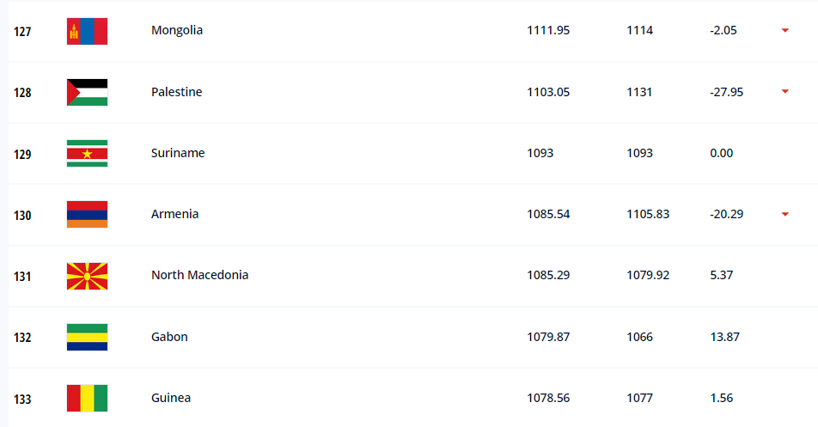Click Guinea's previous points 1077
The width and height of the screenshot is (818, 427).
click(x=639, y=398)
